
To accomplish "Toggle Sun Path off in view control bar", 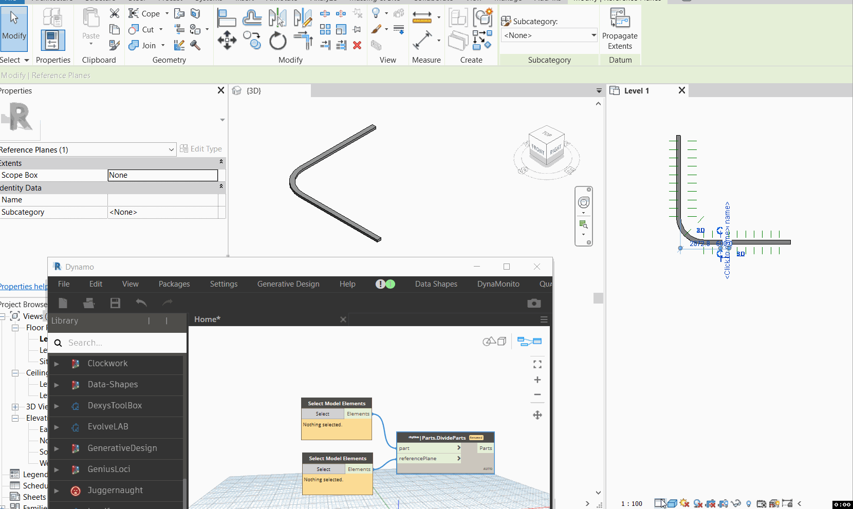I will (685, 503).
